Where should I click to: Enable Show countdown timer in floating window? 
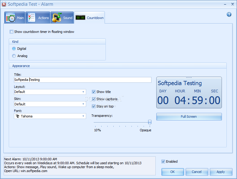click(11, 32)
